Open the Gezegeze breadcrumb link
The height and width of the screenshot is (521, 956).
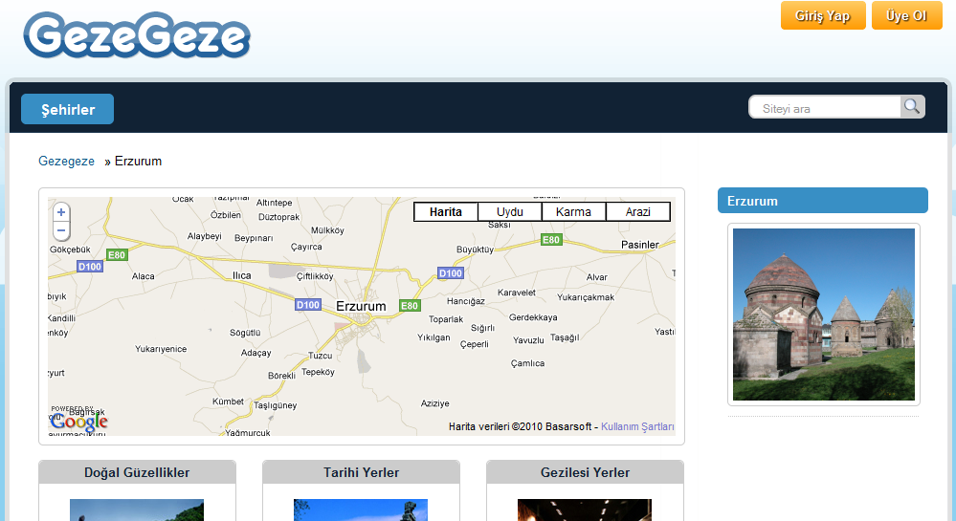(x=66, y=161)
